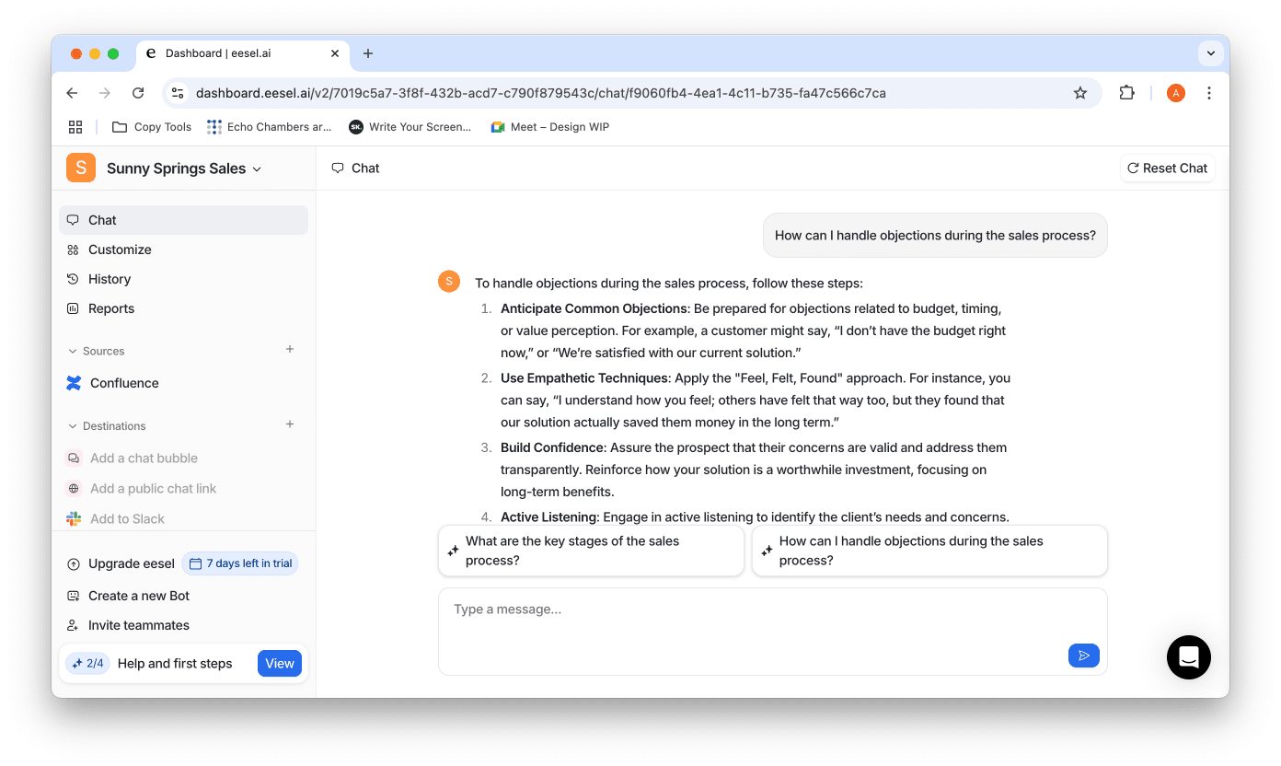1281x766 pixels.
Task: Focus the Type a message input
Action: tap(773, 632)
